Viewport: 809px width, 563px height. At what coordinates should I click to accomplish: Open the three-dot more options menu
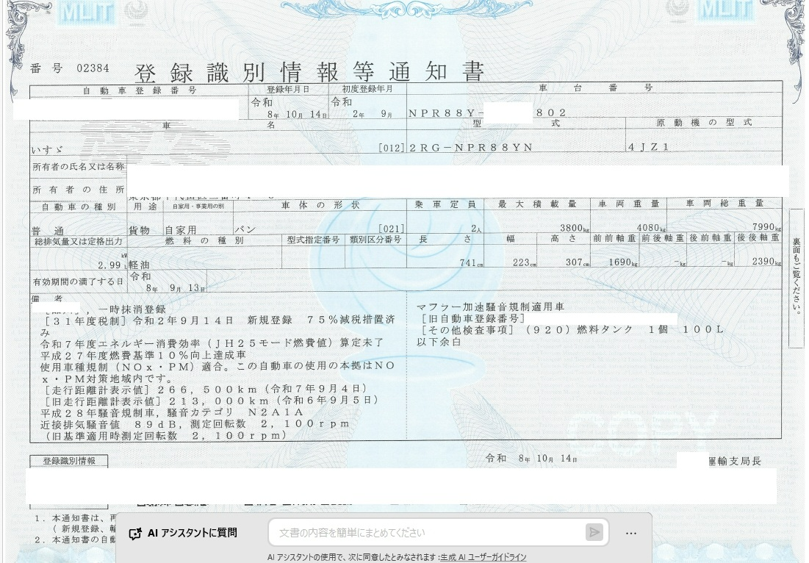[x=630, y=533]
